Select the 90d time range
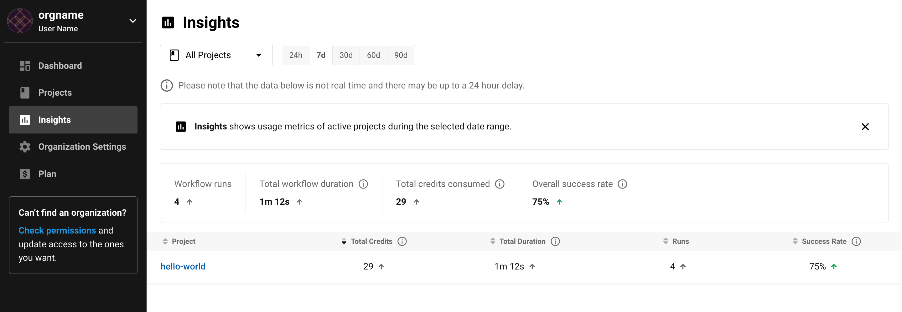 401,55
